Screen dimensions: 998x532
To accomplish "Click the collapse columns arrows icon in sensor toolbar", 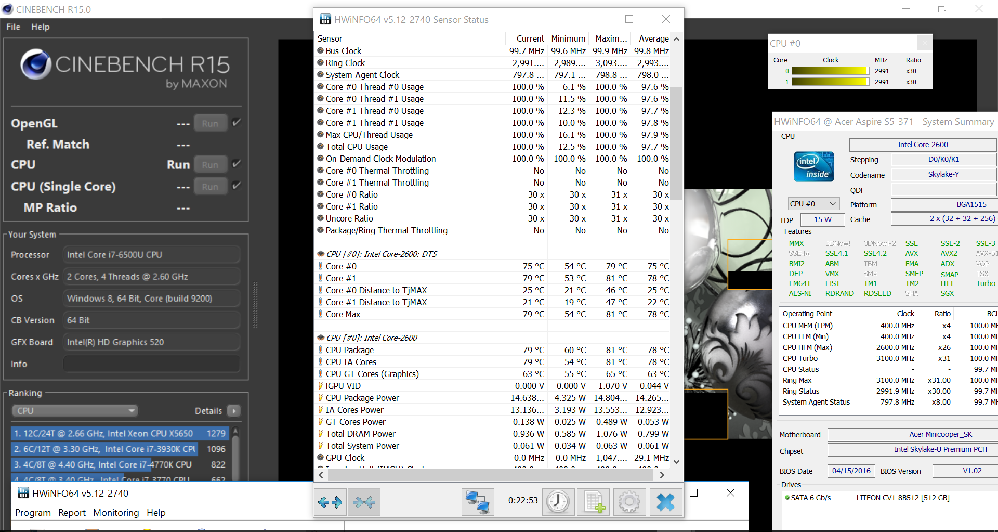I will pos(364,502).
